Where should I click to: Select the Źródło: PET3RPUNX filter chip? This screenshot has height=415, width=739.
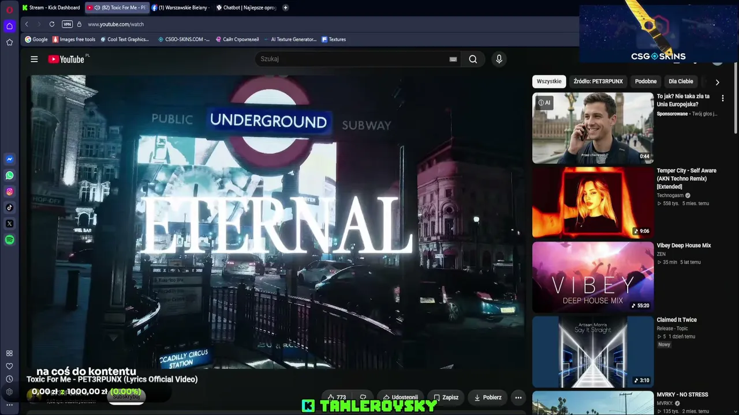[598, 81]
